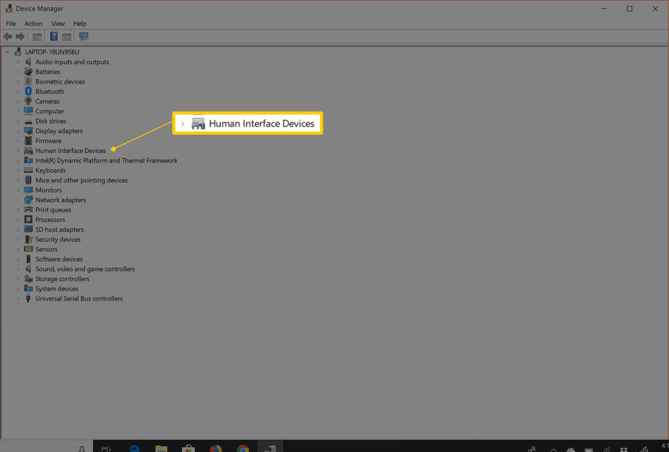Screen dimensions: 669x452
Task: Click the Sensors icon
Action: coord(28,249)
